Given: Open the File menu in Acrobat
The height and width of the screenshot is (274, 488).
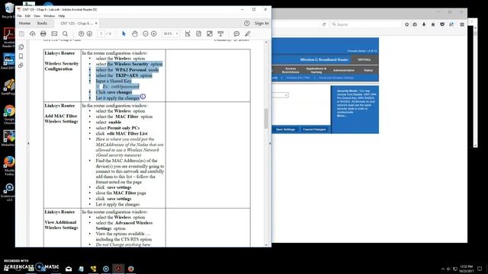Looking at the screenshot, I should (19, 16).
